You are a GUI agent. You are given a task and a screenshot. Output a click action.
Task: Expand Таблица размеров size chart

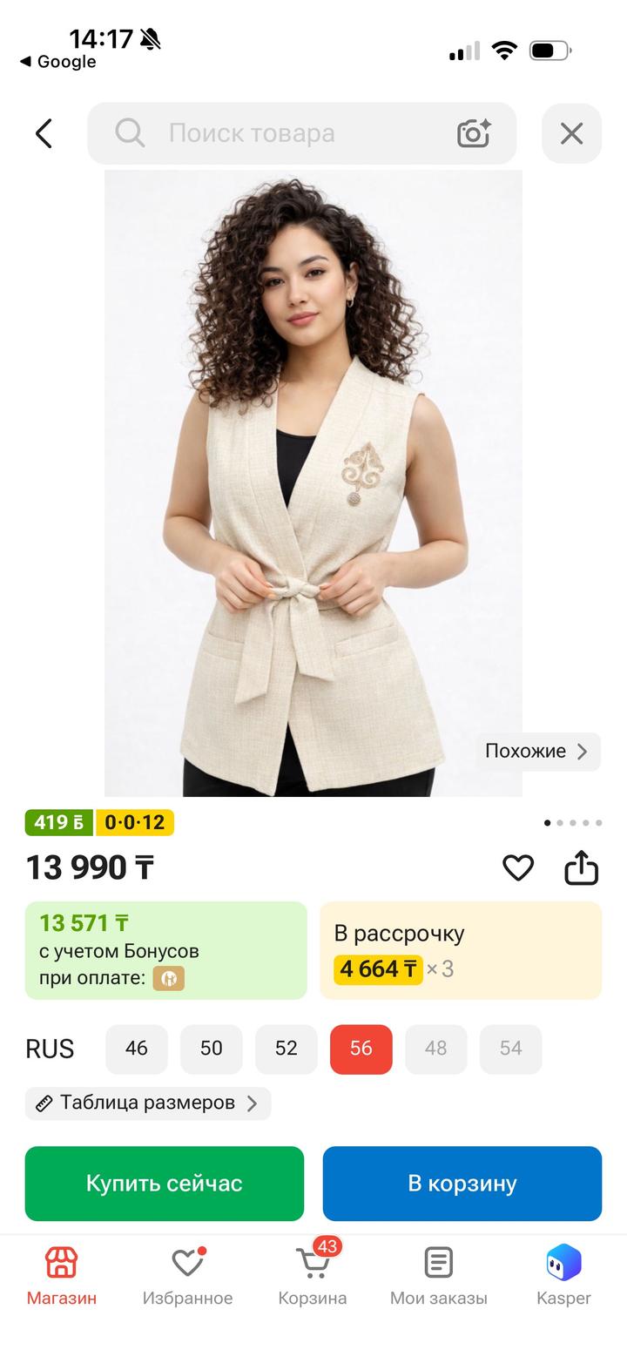(x=148, y=1103)
